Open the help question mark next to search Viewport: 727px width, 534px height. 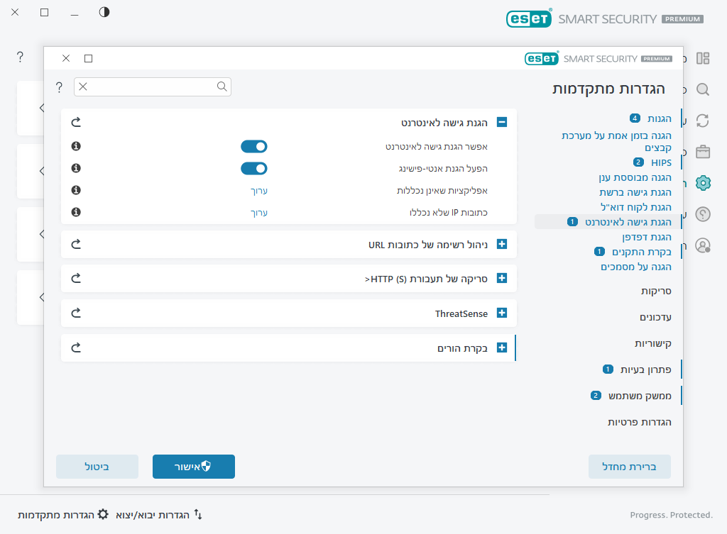(x=60, y=87)
